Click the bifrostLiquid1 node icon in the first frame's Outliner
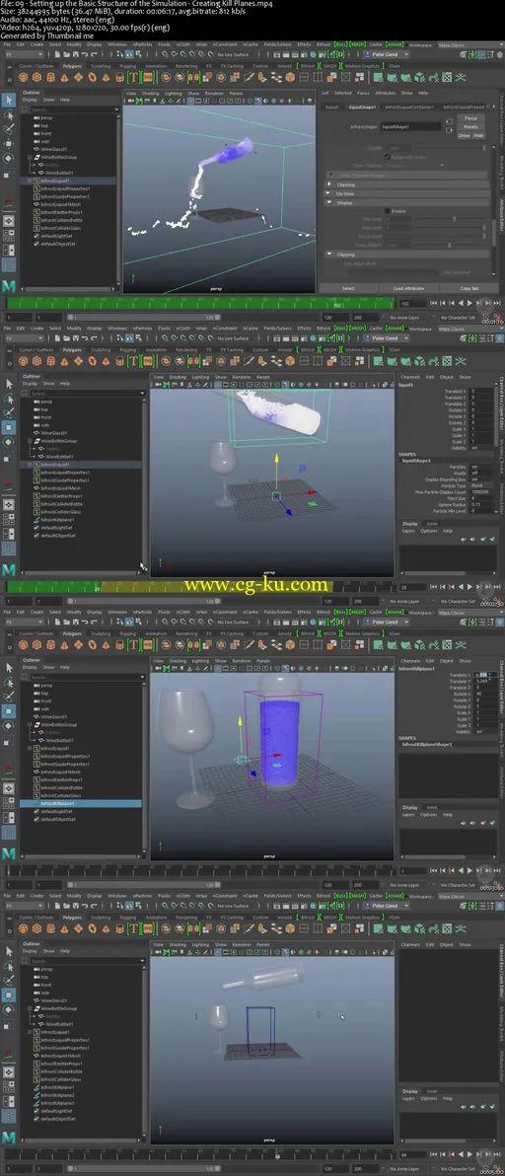The image size is (505, 1176). tap(36, 181)
